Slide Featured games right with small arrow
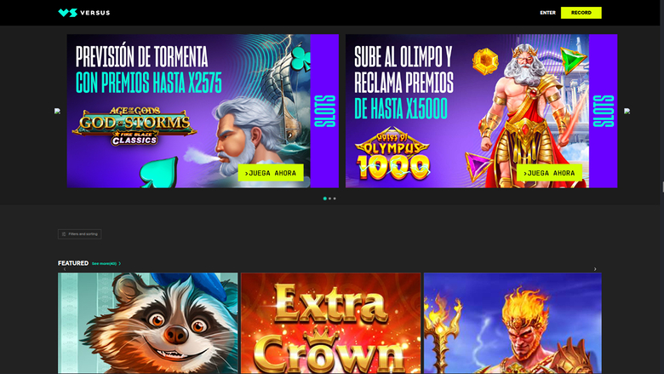 pos(595,269)
